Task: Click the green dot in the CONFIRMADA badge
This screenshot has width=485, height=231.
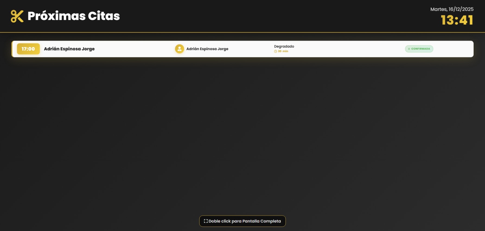Action: coord(409,49)
